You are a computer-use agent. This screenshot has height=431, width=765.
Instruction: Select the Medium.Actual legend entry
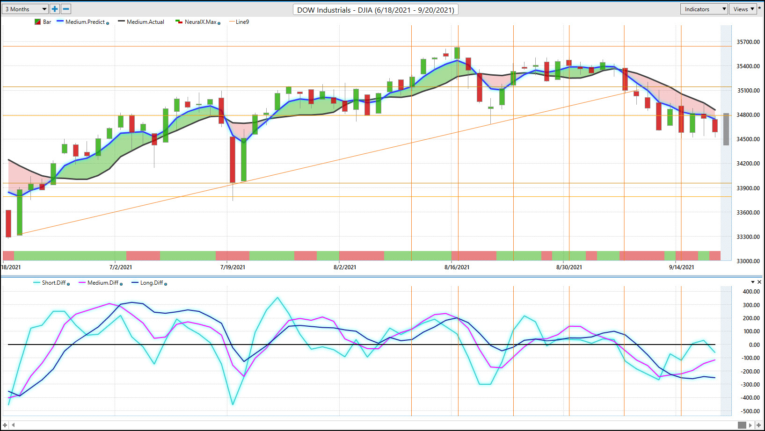(x=141, y=22)
